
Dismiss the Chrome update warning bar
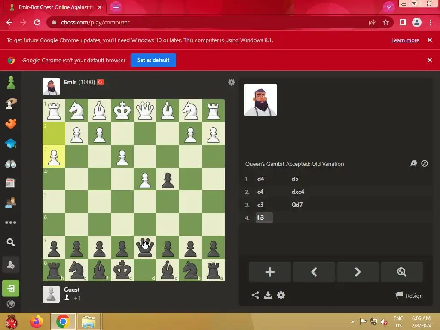point(429,40)
